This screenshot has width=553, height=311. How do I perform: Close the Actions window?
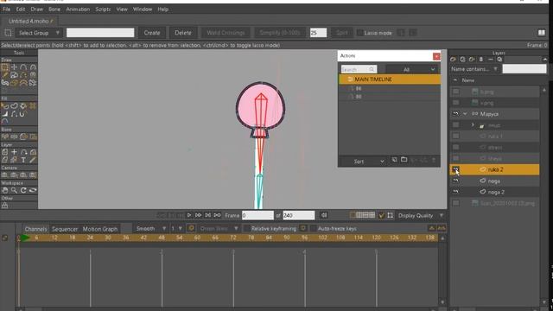click(436, 56)
